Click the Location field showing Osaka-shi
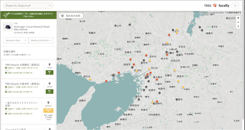245x130 pixels. point(25,5)
